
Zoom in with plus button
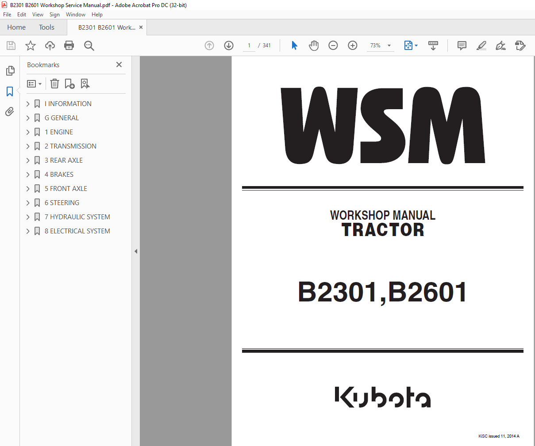tap(353, 46)
